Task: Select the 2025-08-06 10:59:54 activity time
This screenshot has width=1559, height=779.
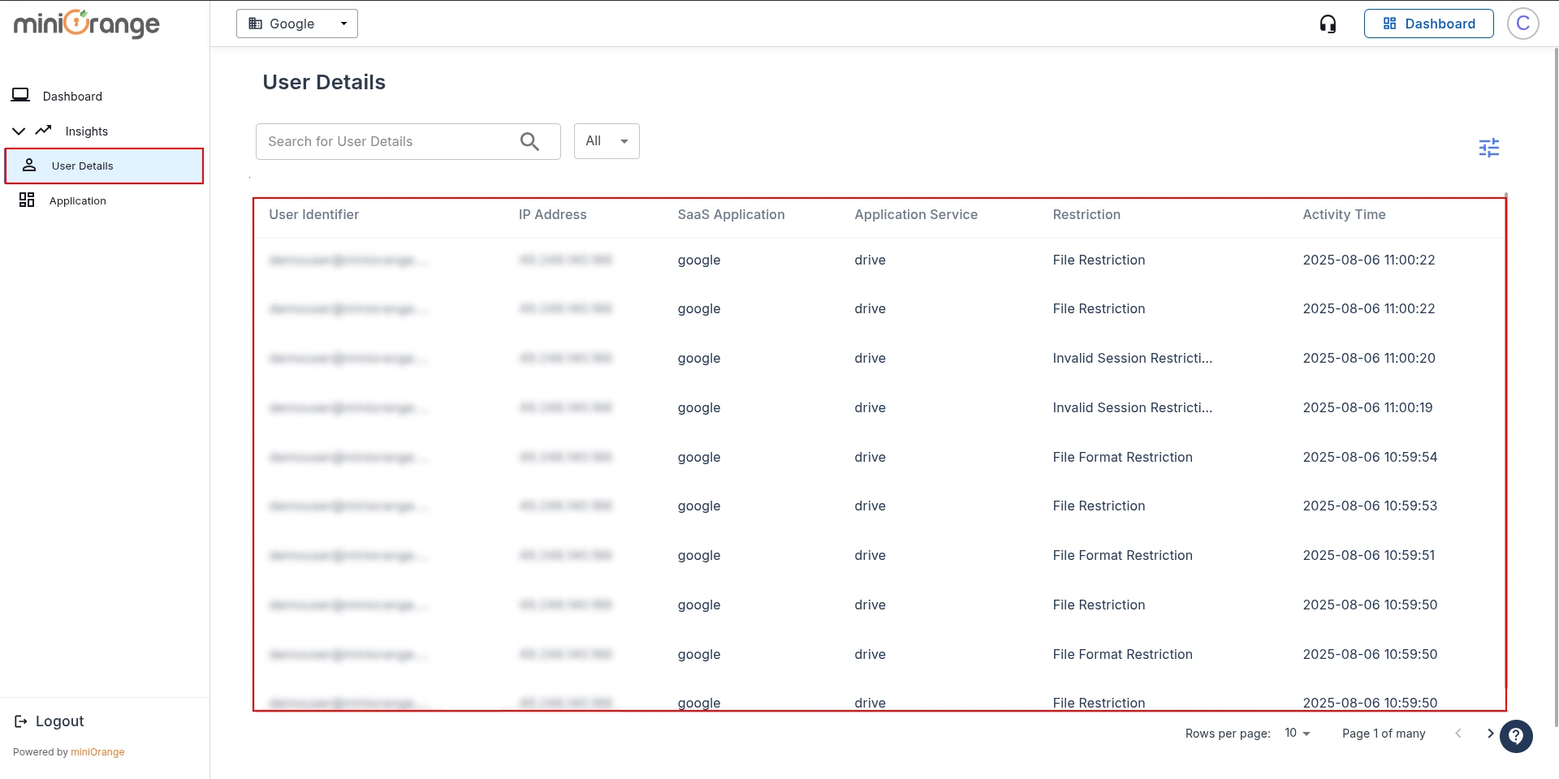Action: click(1370, 457)
